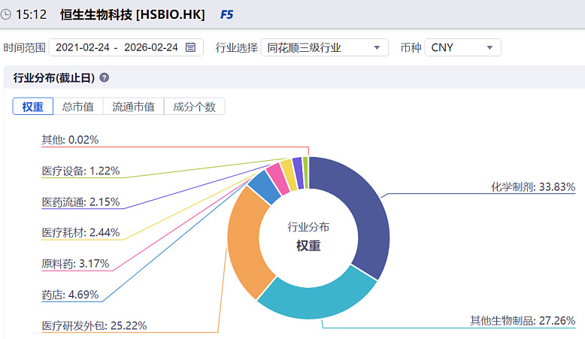Screen dimensions: 585x339
Task: Click the label 医疗设备: 1.22%
Action: (80, 171)
